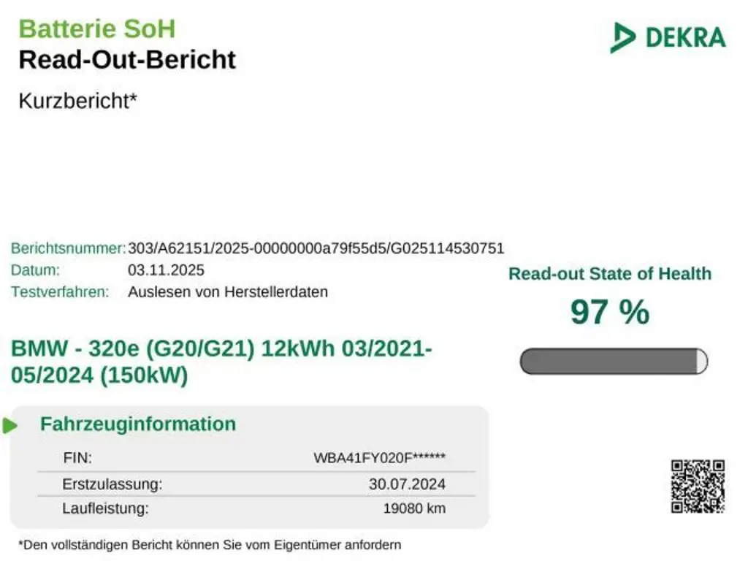Click the date 03.11.2025
Screen dimensions: 748x561
click(x=166, y=270)
